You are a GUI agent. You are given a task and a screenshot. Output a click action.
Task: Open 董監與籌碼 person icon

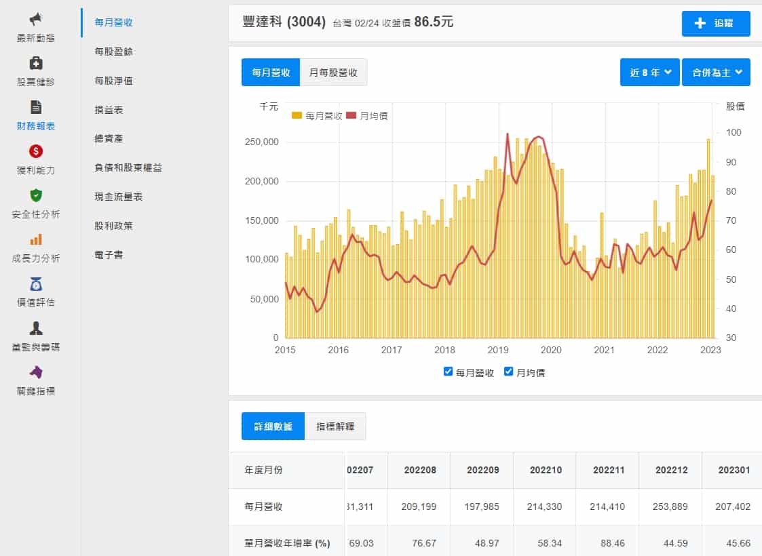[36, 328]
